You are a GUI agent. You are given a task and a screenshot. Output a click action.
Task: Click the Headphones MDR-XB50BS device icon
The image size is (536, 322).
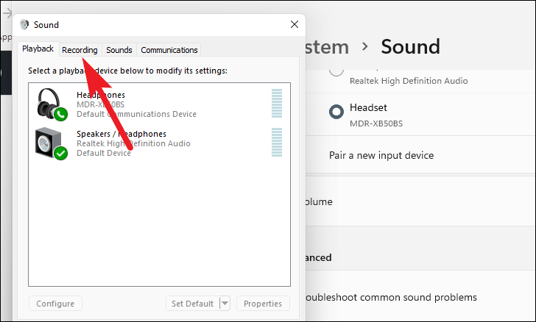pyautogui.click(x=51, y=104)
